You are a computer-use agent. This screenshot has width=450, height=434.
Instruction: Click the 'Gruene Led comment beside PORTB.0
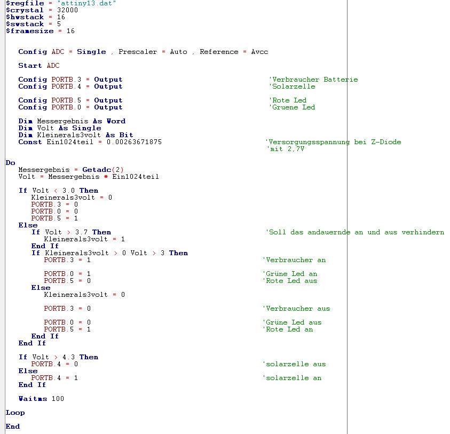coord(292,107)
